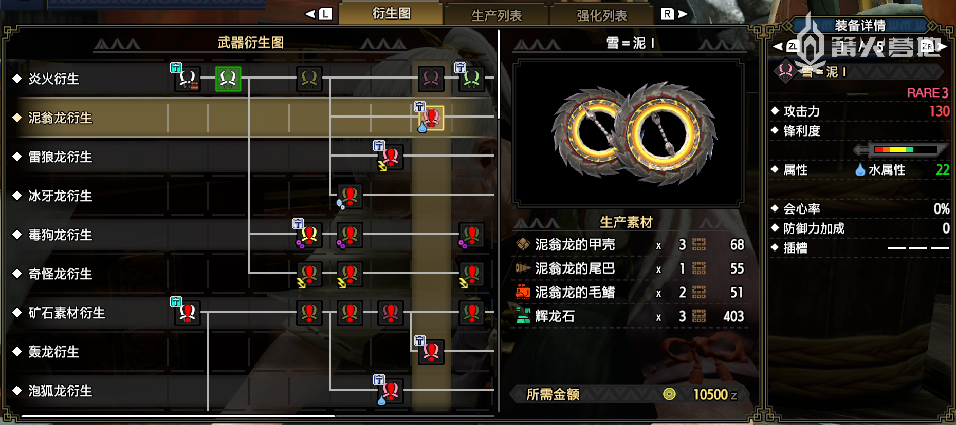
Task: Switch to the 强化列表 tab
Action: coord(602,15)
